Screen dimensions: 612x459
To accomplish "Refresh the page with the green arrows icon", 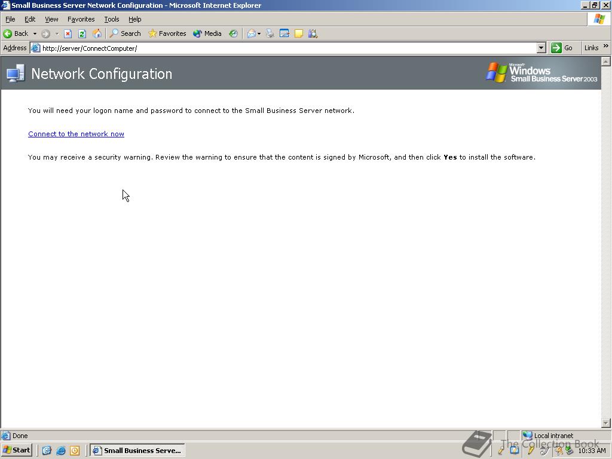I will click(x=82, y=33).
